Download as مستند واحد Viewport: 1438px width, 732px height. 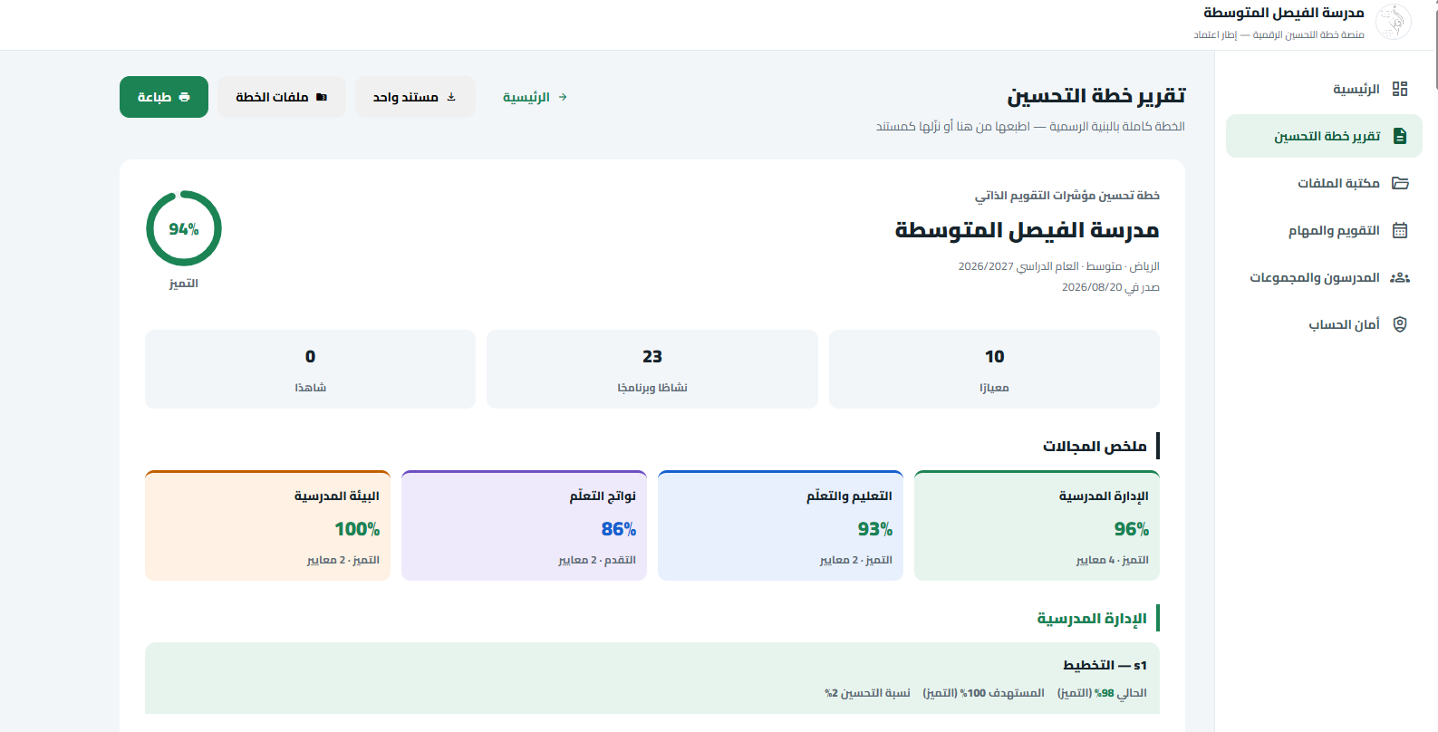point(415,97)
